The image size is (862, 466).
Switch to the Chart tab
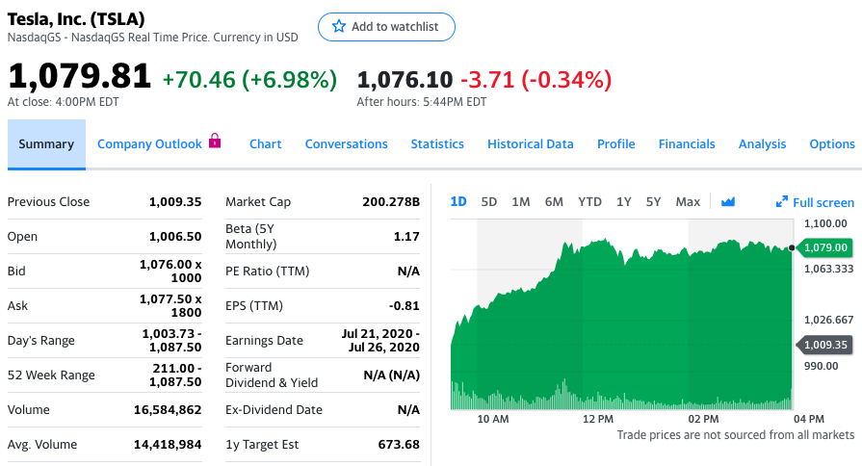click(x=265, y=144)
